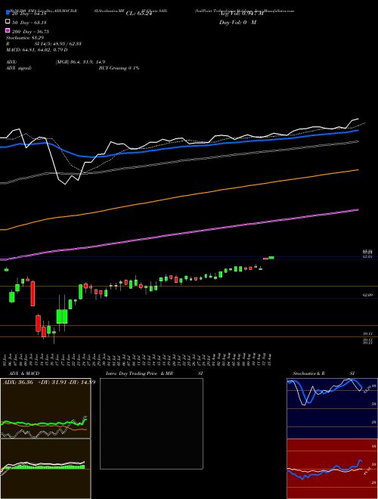Select the '200 Day = 56.73' label
The width and height of the screenshot is (378, 499).
[30, 32]
